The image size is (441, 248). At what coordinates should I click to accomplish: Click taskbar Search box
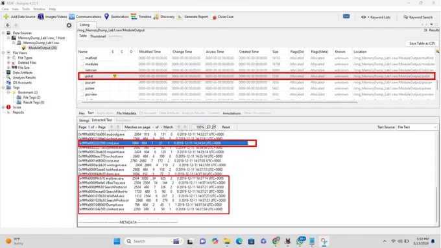click(153, 242)
